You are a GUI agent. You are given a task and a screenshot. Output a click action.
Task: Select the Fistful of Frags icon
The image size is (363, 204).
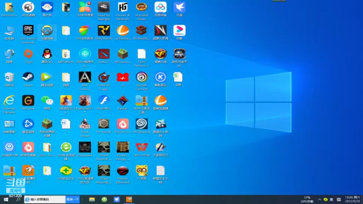click(104, 81)
